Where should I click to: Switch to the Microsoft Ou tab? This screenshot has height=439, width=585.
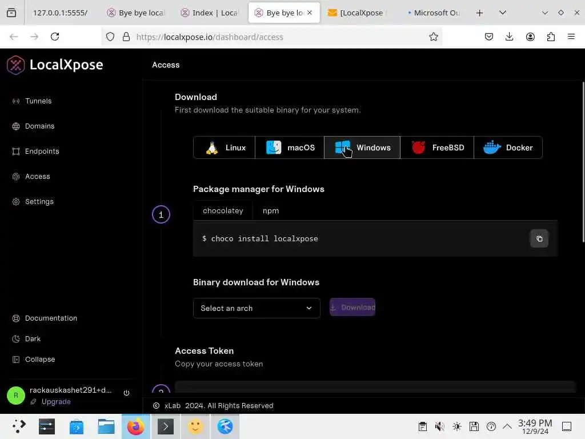click(434, 13)
